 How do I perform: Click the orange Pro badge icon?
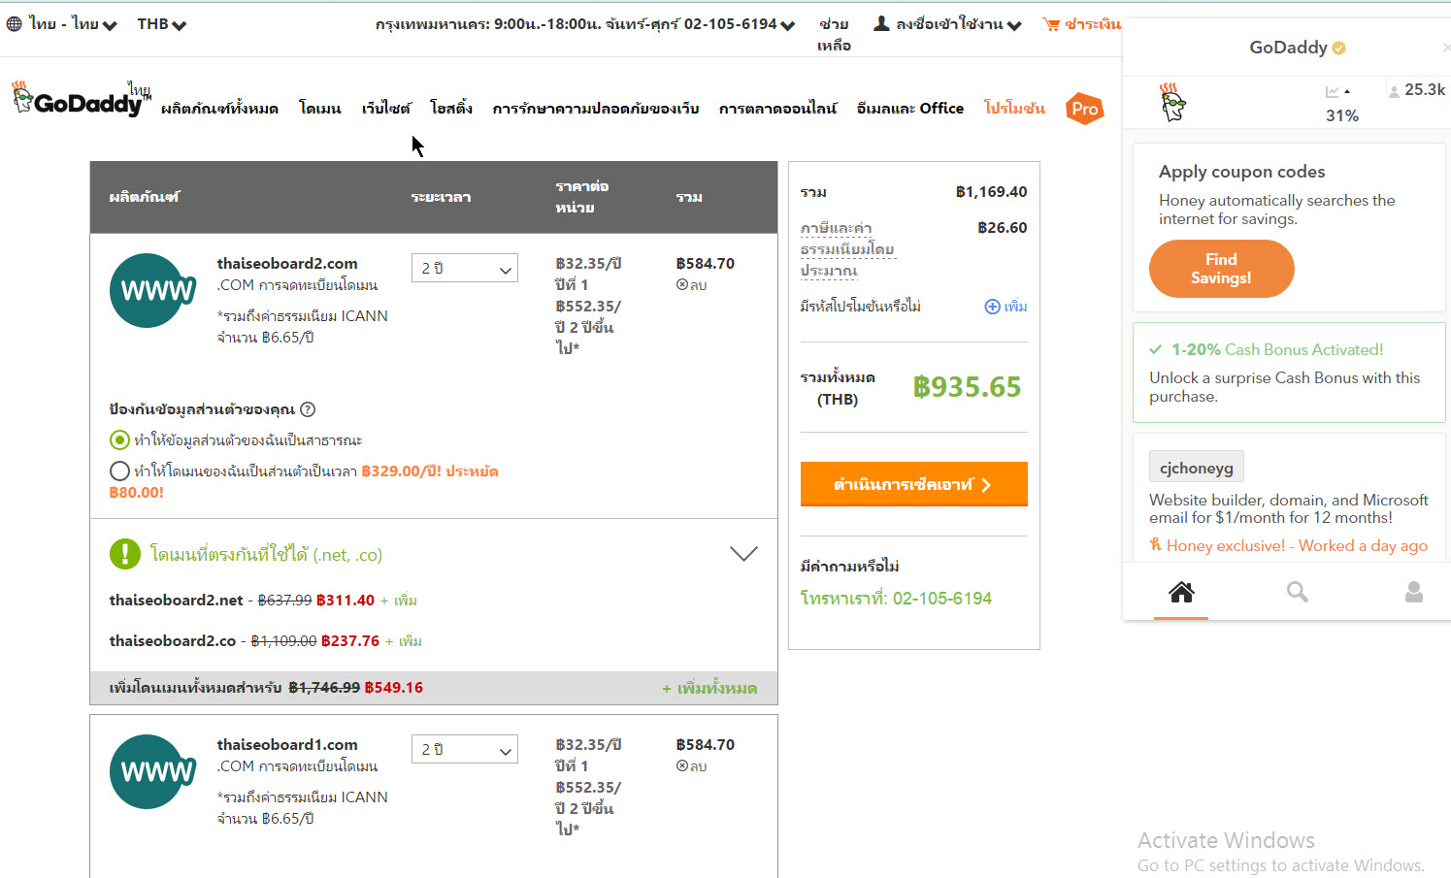pos(1084,109)
